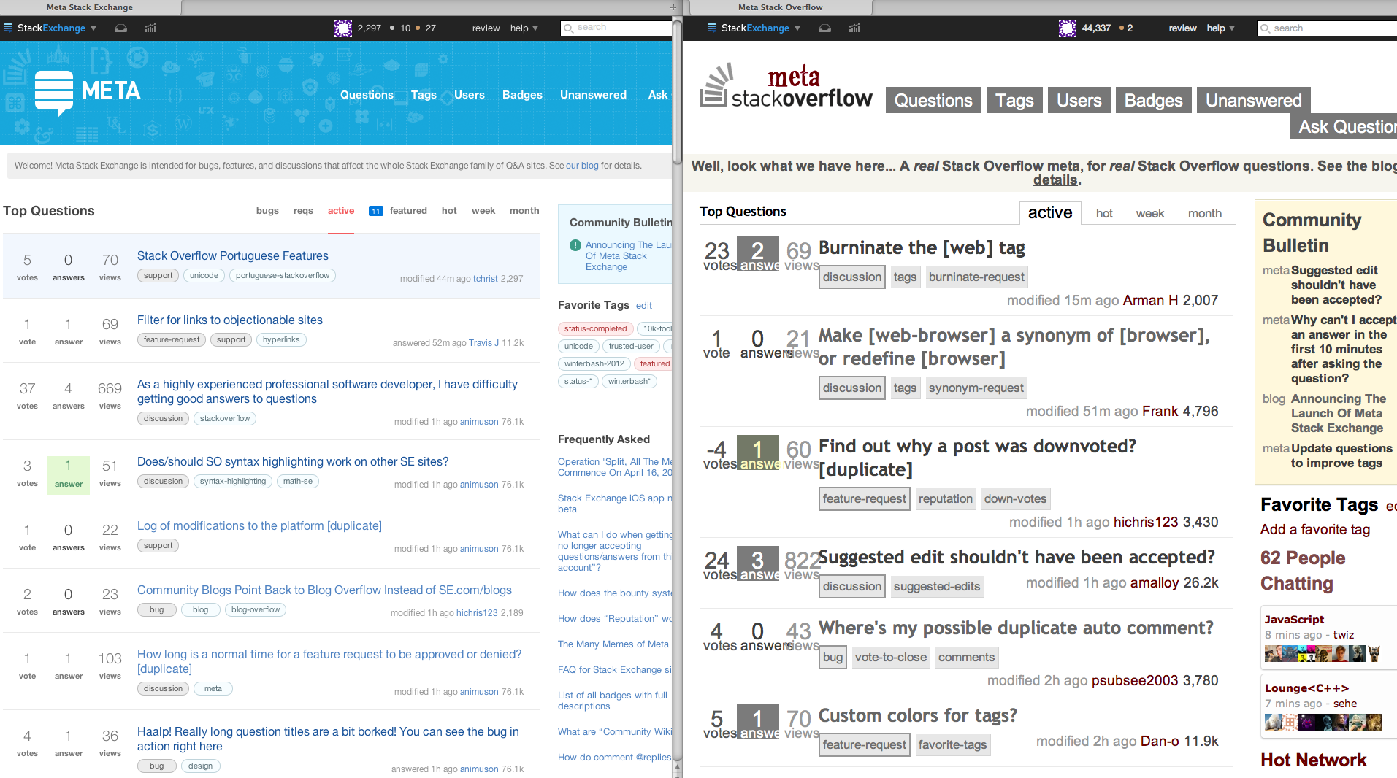Open 'Stack Overflow Portuguese Features' question
1397x778 pixels.
(233, 256)
